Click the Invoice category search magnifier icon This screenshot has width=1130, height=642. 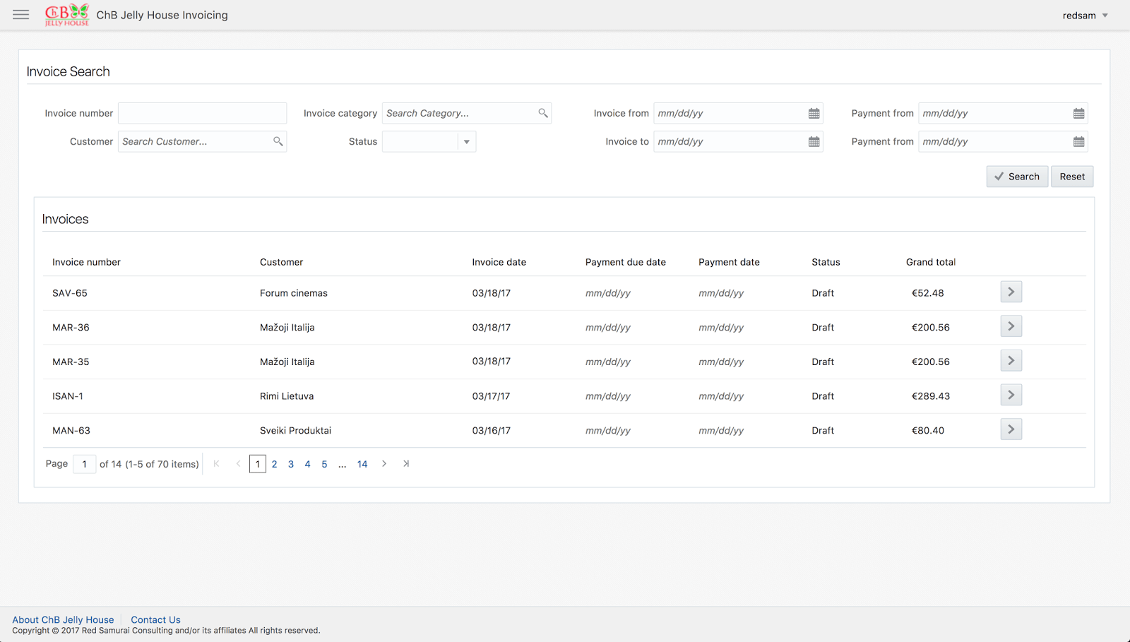coord(542,113)
